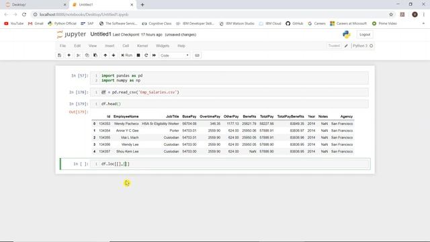
Task: Click the EmployeeName column header
Action: click(x=126, y=116)
